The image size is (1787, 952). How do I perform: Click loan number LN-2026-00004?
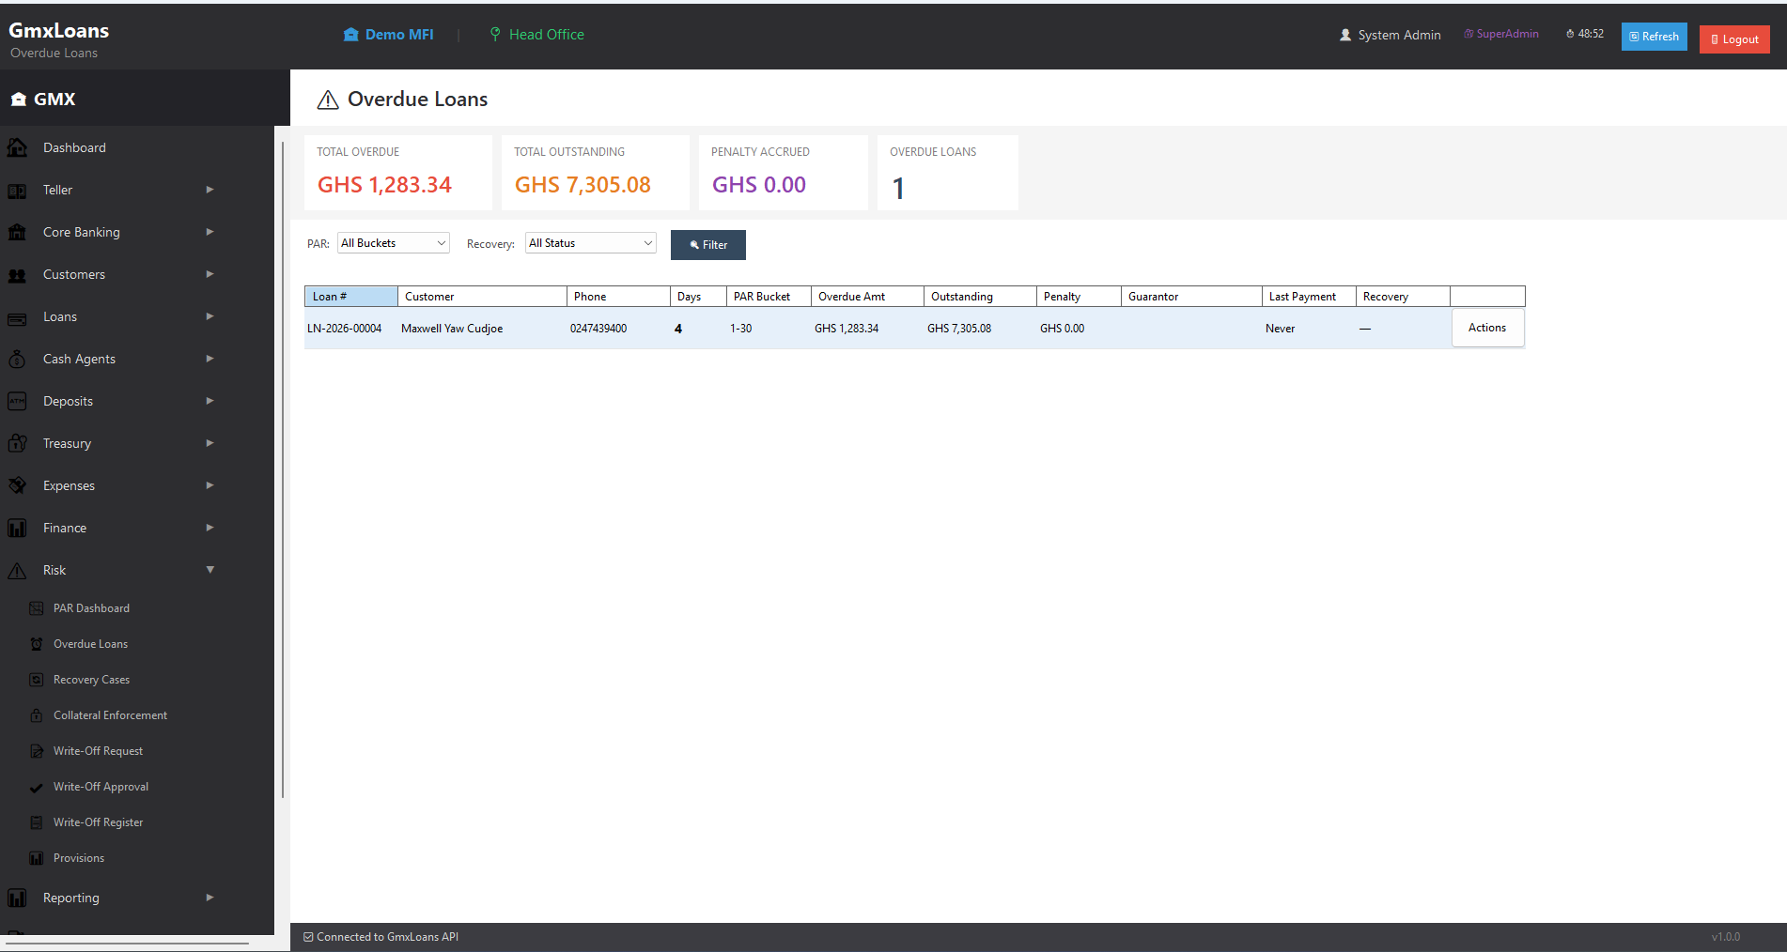point(345,329)
